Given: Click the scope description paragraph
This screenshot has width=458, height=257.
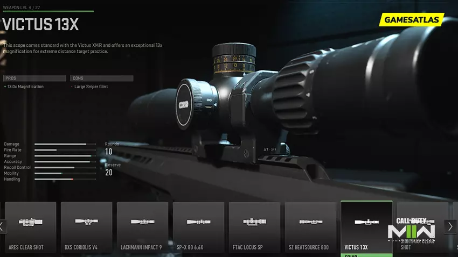Looking at the screenshot, I should click(82, 48).
